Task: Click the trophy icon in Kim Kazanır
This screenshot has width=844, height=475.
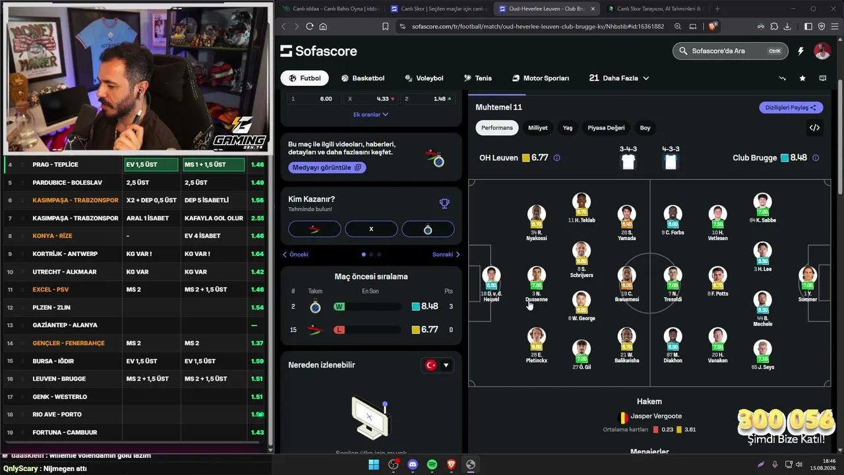Action: point(444,203)
